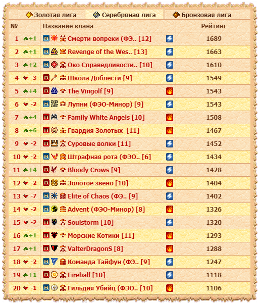Open the Soulstorm clan link
The image size is (260, 303).
click(x=90, y=222)
